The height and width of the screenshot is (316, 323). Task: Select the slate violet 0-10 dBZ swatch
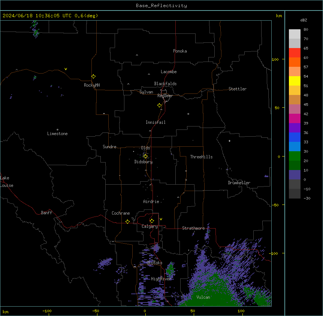tap(295, 175)
